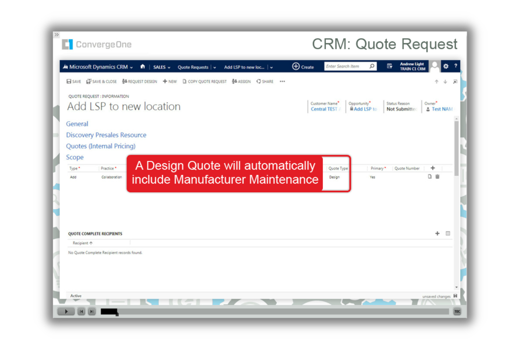Go to the CRM Home icon

[143, 66]
